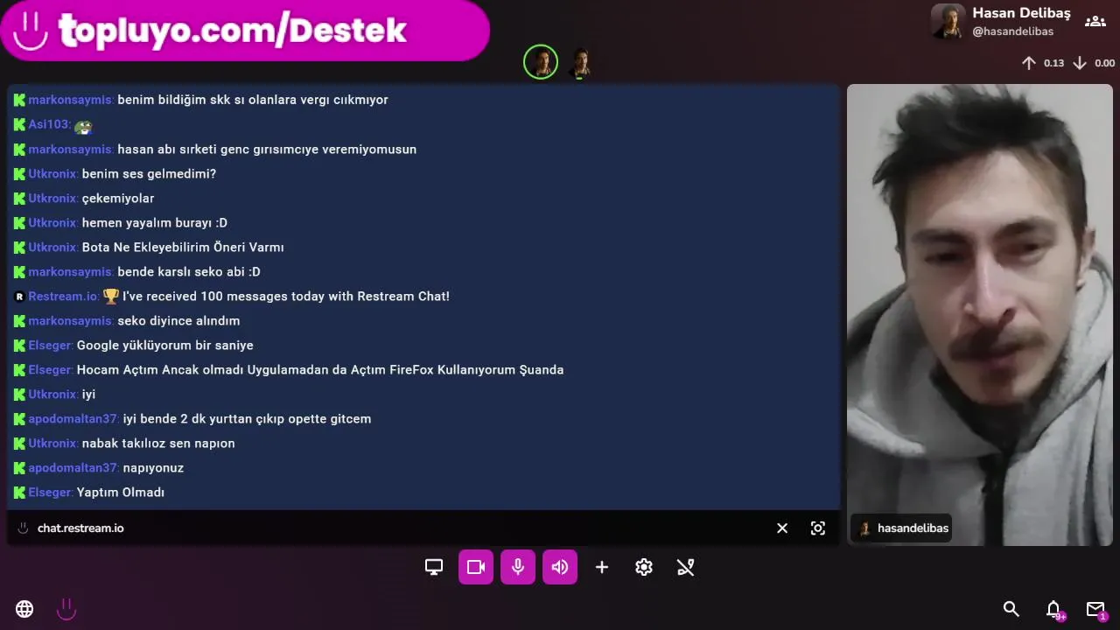Click message "benim bildiğim skk sı olanlara"
This screenshot has height=630, width=1120.
(x=253, y=100)
